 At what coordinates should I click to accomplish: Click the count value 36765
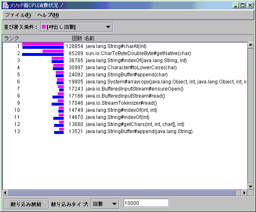[76, 61]
